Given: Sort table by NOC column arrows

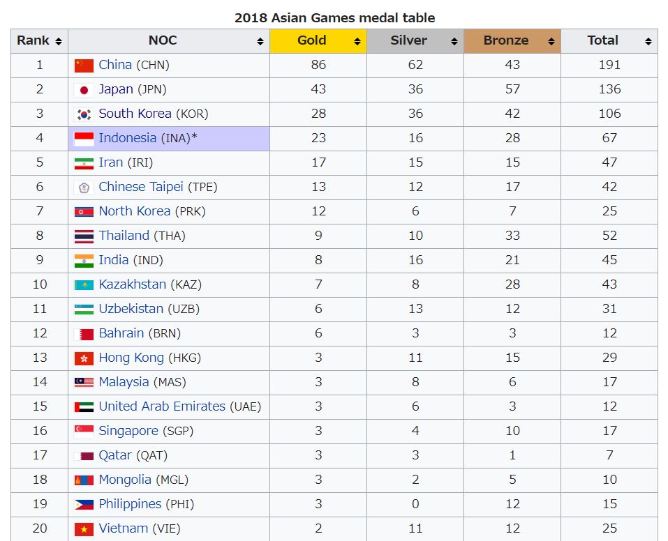Looking at the screenshot, I should (x=260, y=41).
